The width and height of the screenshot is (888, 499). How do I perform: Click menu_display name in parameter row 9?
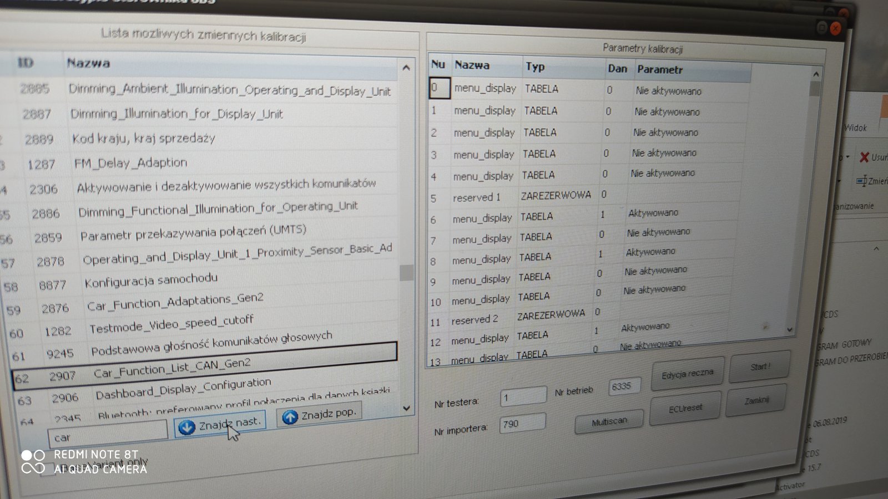[481, 279]
